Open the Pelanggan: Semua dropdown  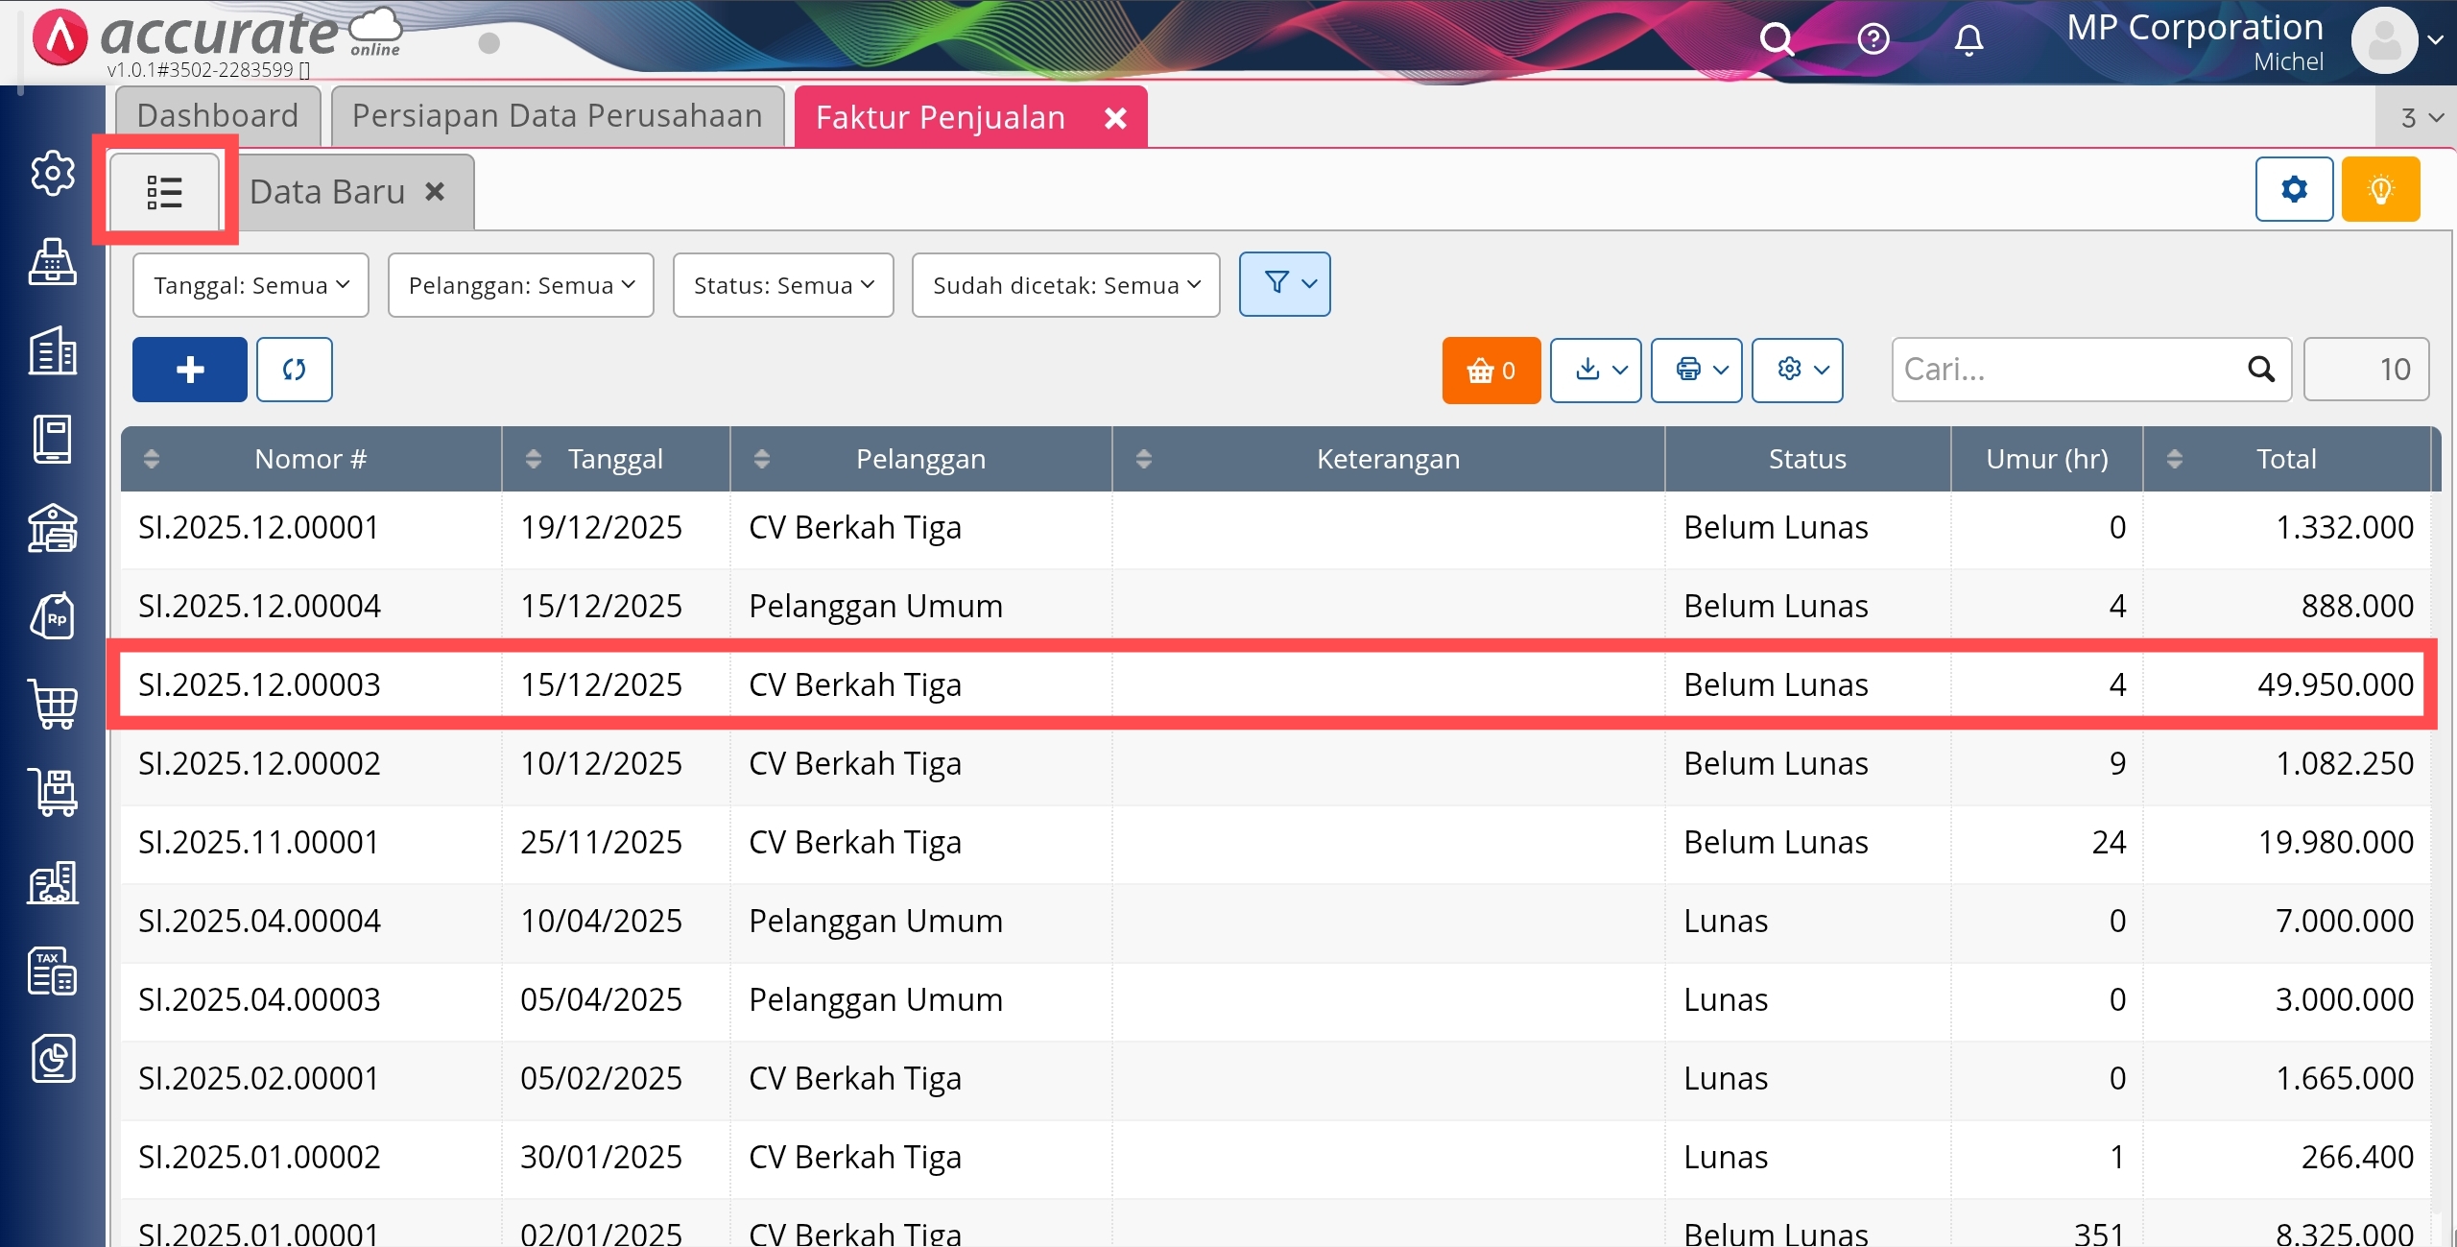521,285
